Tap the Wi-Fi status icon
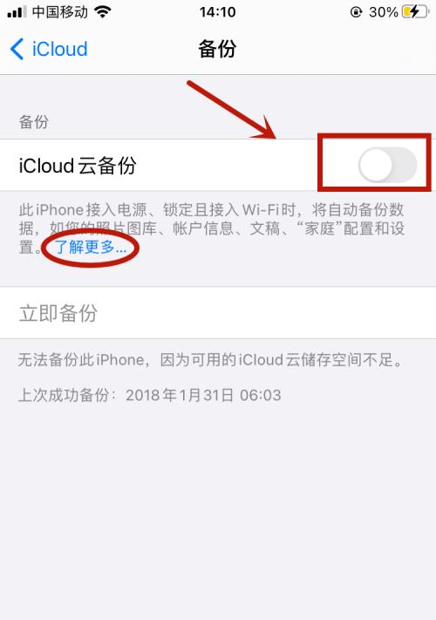 (x=103, y=12)
